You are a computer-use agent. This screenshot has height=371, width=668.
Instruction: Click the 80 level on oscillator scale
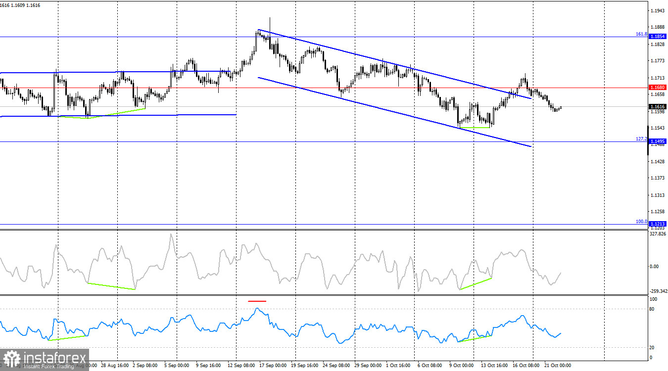[x=653, y=309]
